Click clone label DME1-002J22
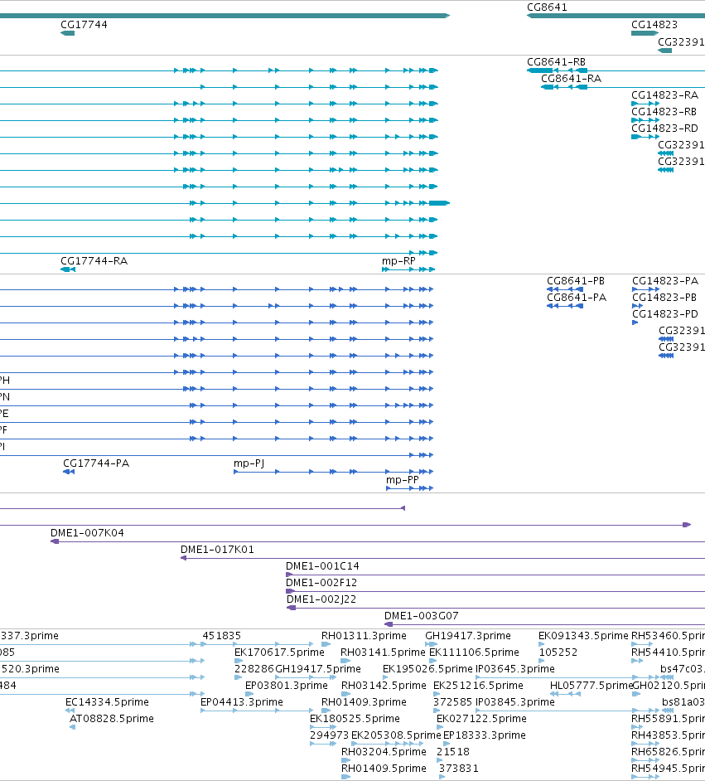Image resolution: width=705 pixels, height=781 pixels. pos(321,599)
